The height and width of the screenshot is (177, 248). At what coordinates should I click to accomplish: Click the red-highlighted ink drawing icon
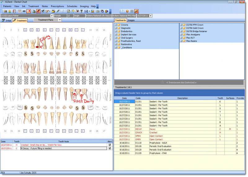click(x=38, y=11)
